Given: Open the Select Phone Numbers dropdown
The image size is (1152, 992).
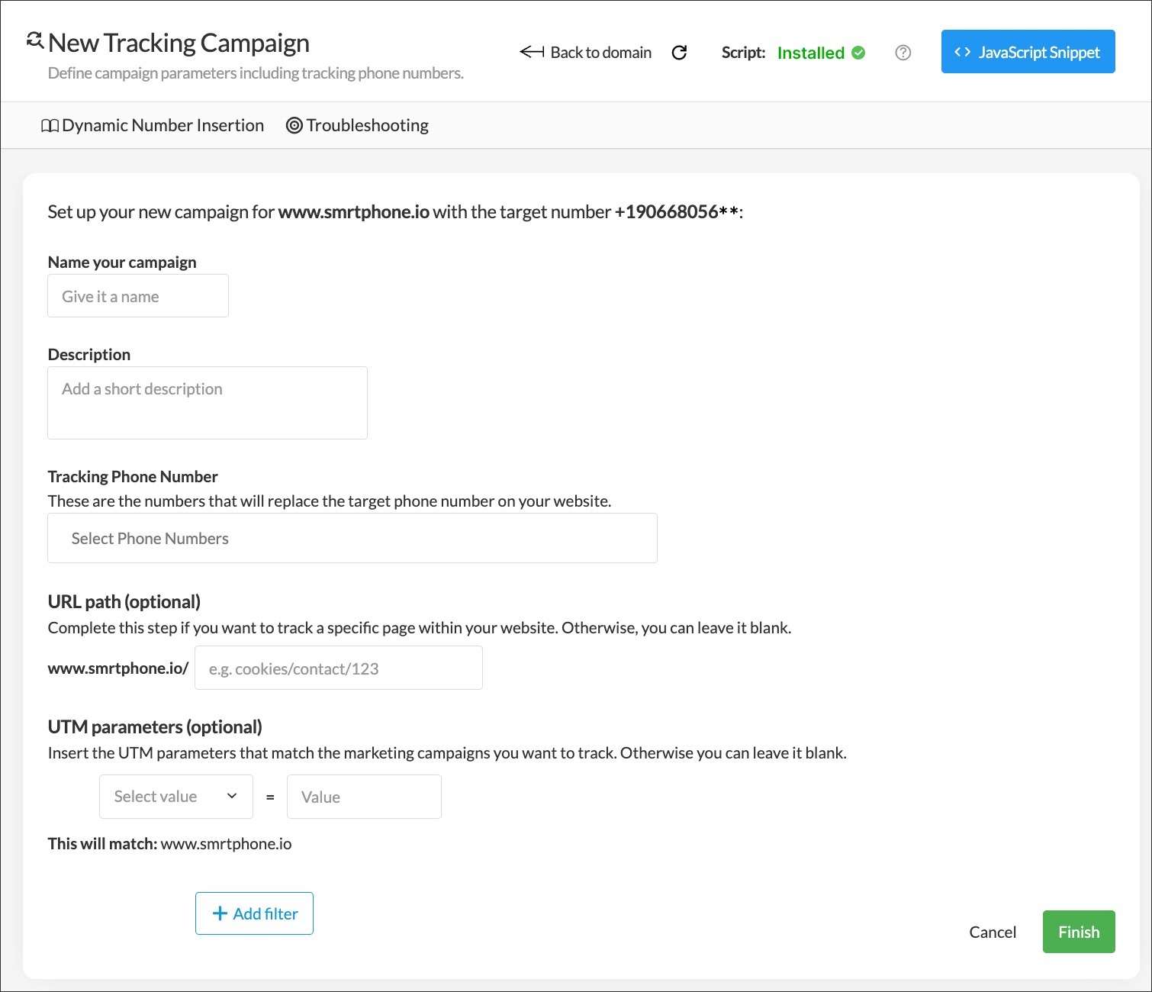Looking at the screenshot, I should click(352, 538).
